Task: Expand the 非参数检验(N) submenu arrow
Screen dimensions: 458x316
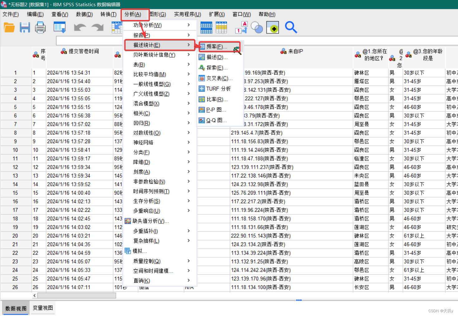Action: coord(189,181)
